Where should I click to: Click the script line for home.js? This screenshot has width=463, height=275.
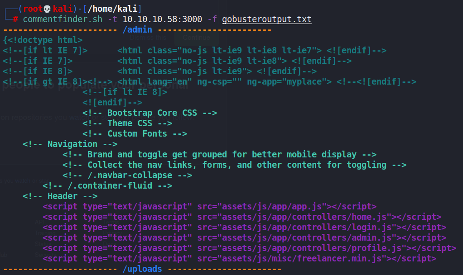tap(242, 217)
